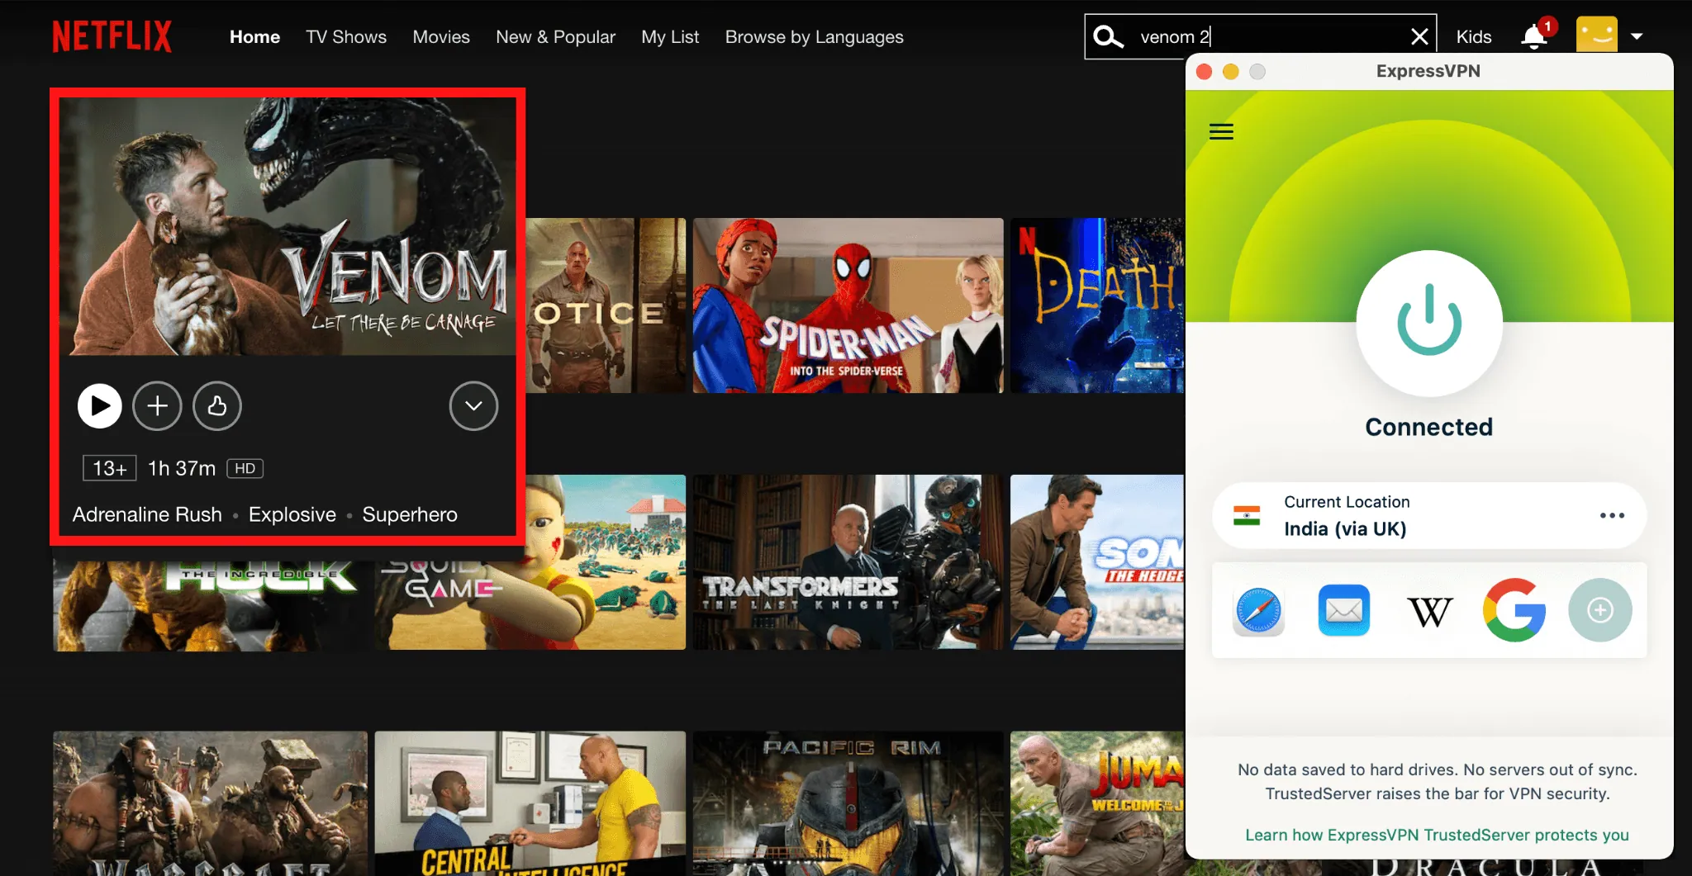Select India (via UK) current location
The height and width of the screenshot is (876, 1692).
tap(1429, 515)
